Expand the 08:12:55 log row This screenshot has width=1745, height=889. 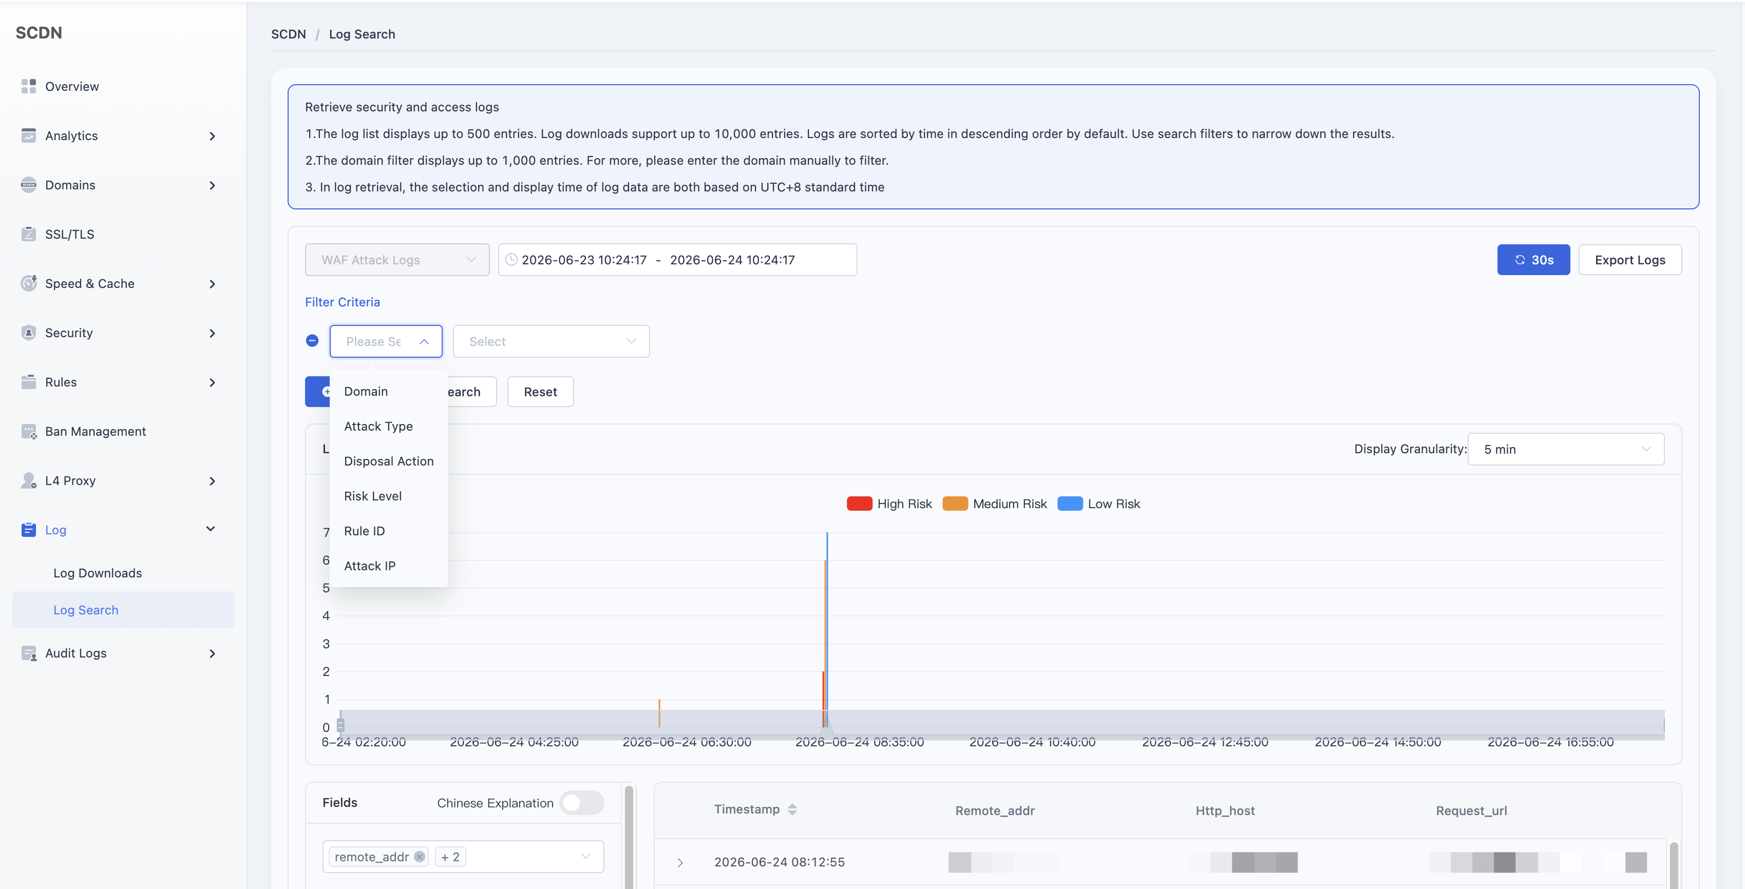tap(679, 862)
